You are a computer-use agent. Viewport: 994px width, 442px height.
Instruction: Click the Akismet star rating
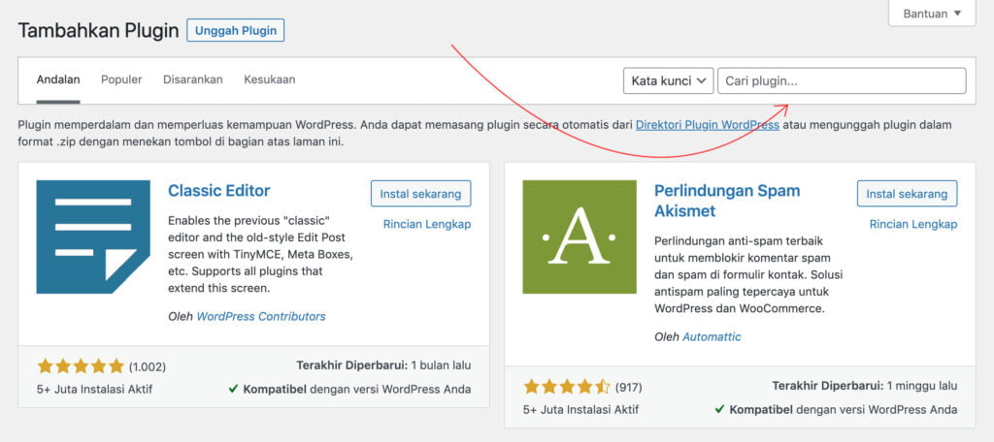pos(567,387)
